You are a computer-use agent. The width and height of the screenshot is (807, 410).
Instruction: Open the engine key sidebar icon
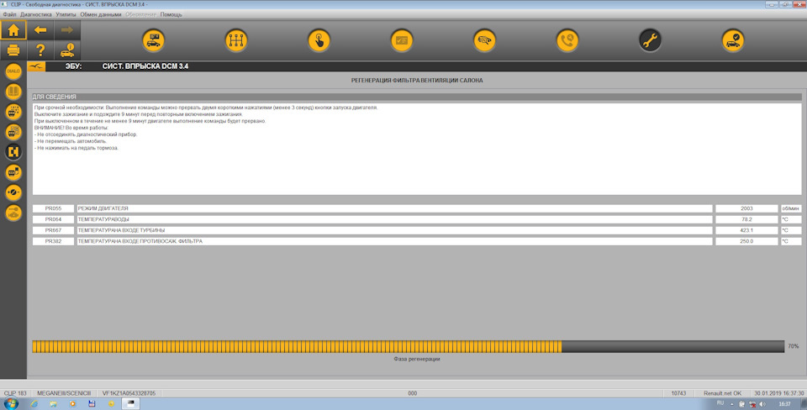[13, 213]
